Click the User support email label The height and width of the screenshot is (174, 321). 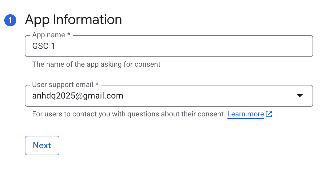[63, 85]
